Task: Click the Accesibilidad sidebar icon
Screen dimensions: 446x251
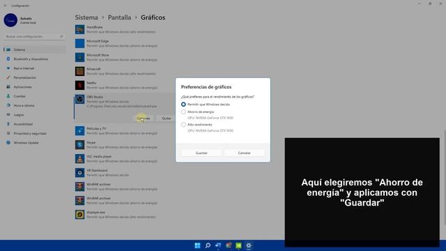Action: pos(8,124)
